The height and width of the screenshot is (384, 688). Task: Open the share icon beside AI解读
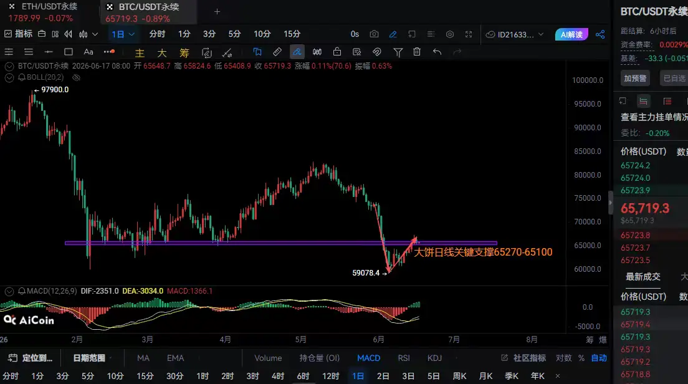point(600,34)
